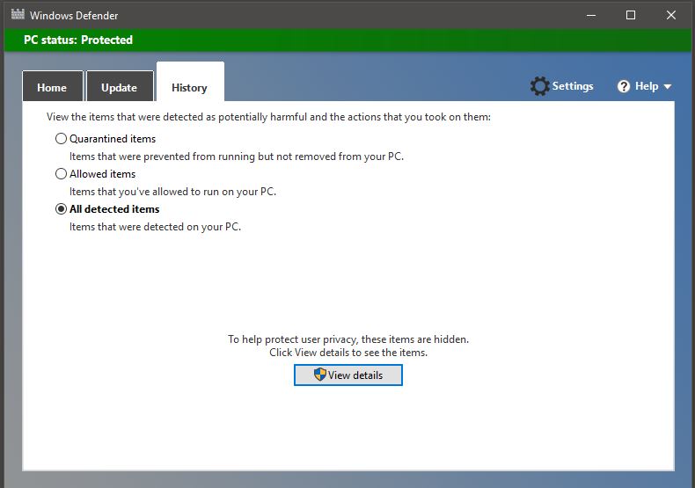This screenshot has height=488, width=695.
Task: Click the 'View the items that were detected' heading
Action: click(x=268, y=117)
